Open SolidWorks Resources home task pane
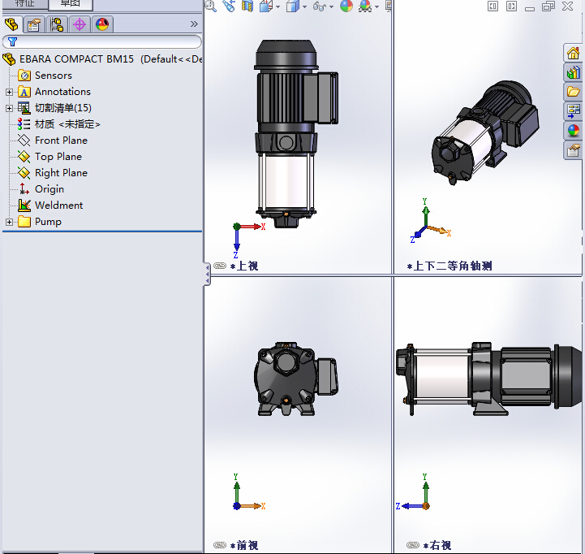The image size is (585, 554). pyautogui.click(x=573, y=53)
